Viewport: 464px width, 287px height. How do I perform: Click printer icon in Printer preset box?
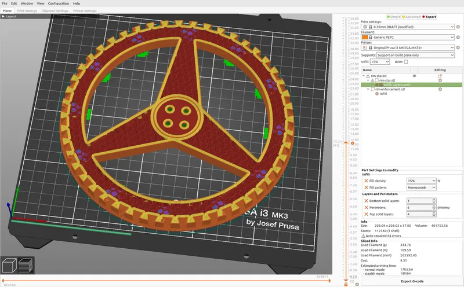[365, 47]
